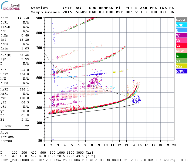Click the yE value 20.0
The height and width of the screenshot is (162, 189).
coord(25,111)
